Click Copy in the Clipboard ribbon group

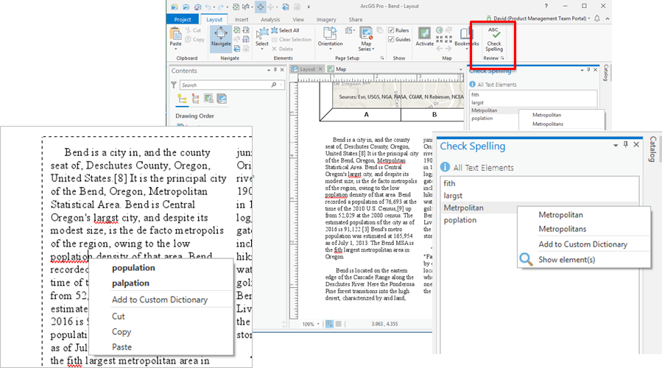[194, 39]
